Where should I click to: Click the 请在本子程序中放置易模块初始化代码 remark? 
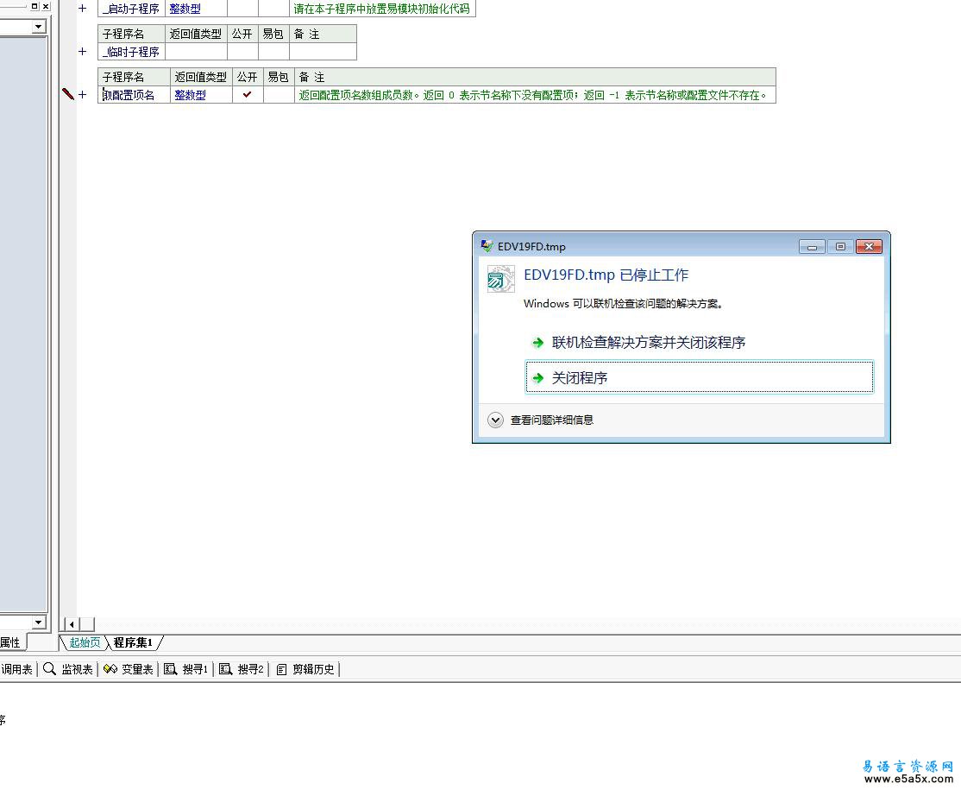[x=381, y=9]
